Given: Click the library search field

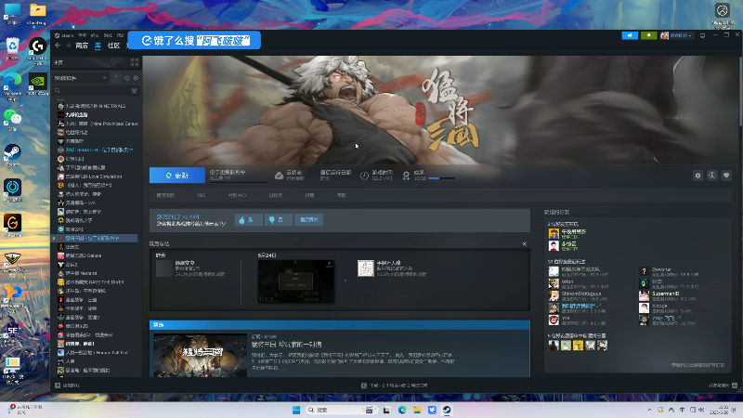Looking at the screenshot, I should pyautogui.click(x=91, y=90).
